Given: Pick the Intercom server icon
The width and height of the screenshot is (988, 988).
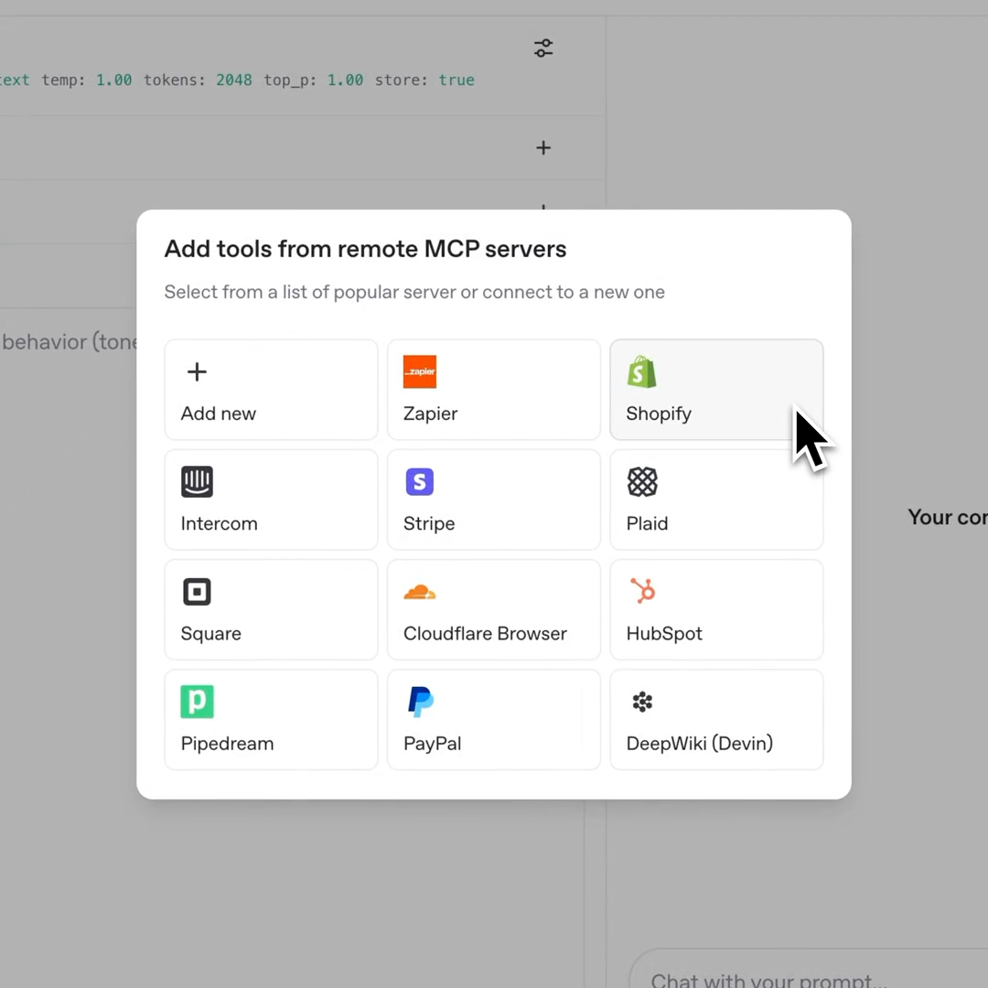Looking at the screenshot, I should pyautogui.click(x=198, y=482).
